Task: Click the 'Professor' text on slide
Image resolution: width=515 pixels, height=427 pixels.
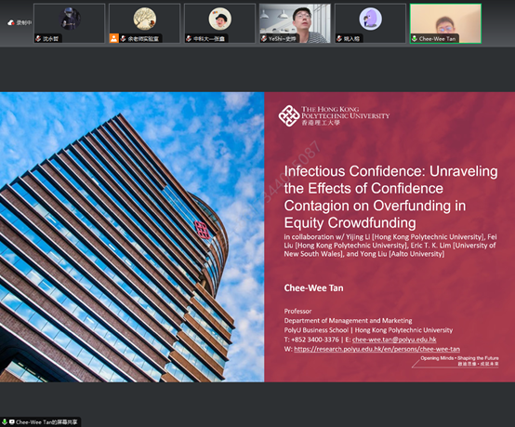Action: coord(297,311)
